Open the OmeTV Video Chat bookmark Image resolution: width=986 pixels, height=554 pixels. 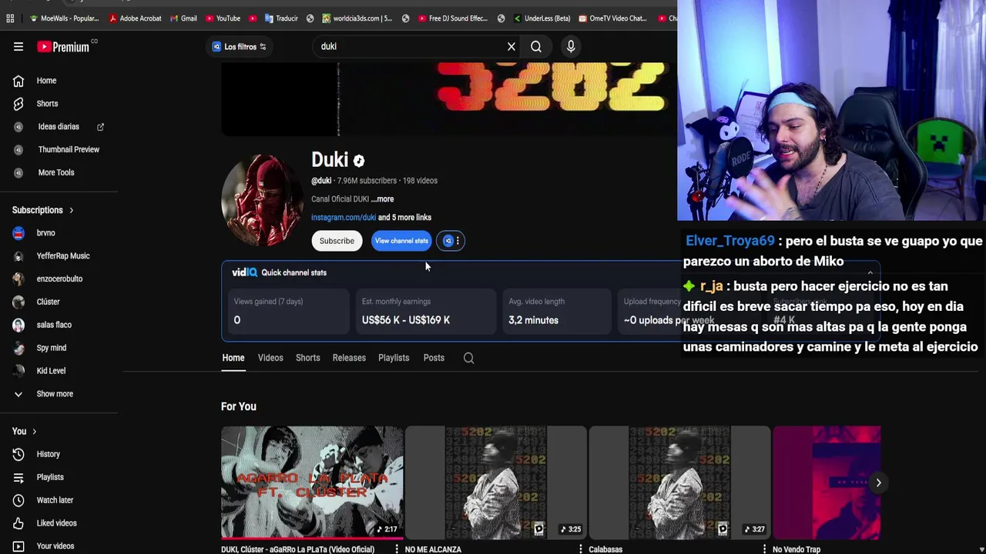[x=612, y=18]
